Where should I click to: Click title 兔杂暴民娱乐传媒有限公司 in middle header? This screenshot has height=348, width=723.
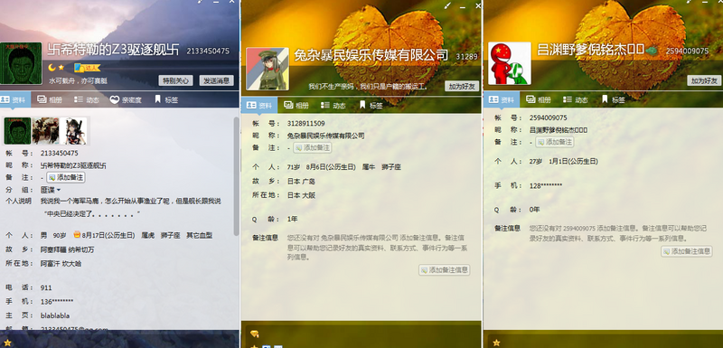[x=371, y=55]
